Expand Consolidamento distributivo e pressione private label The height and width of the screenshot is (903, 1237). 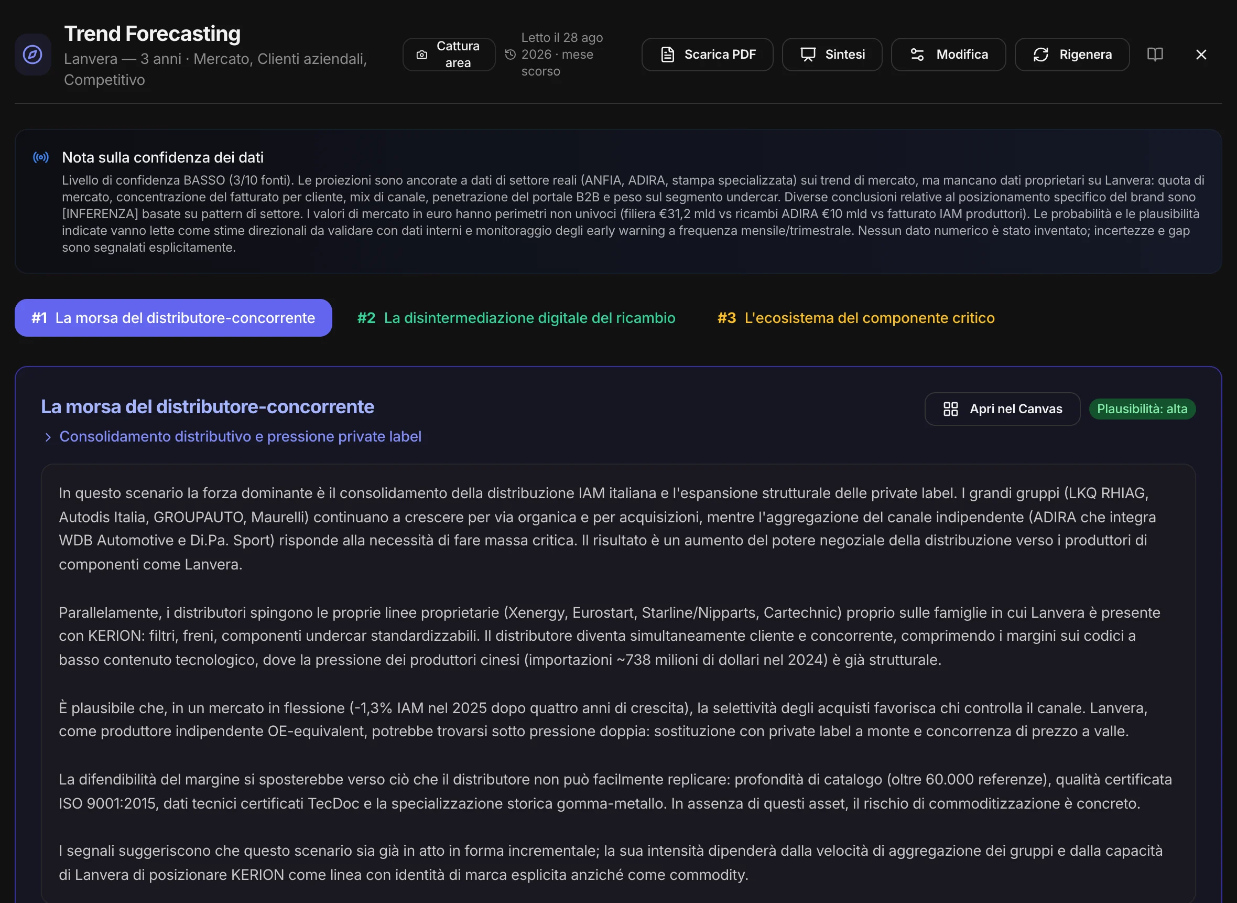coord(233,436)
